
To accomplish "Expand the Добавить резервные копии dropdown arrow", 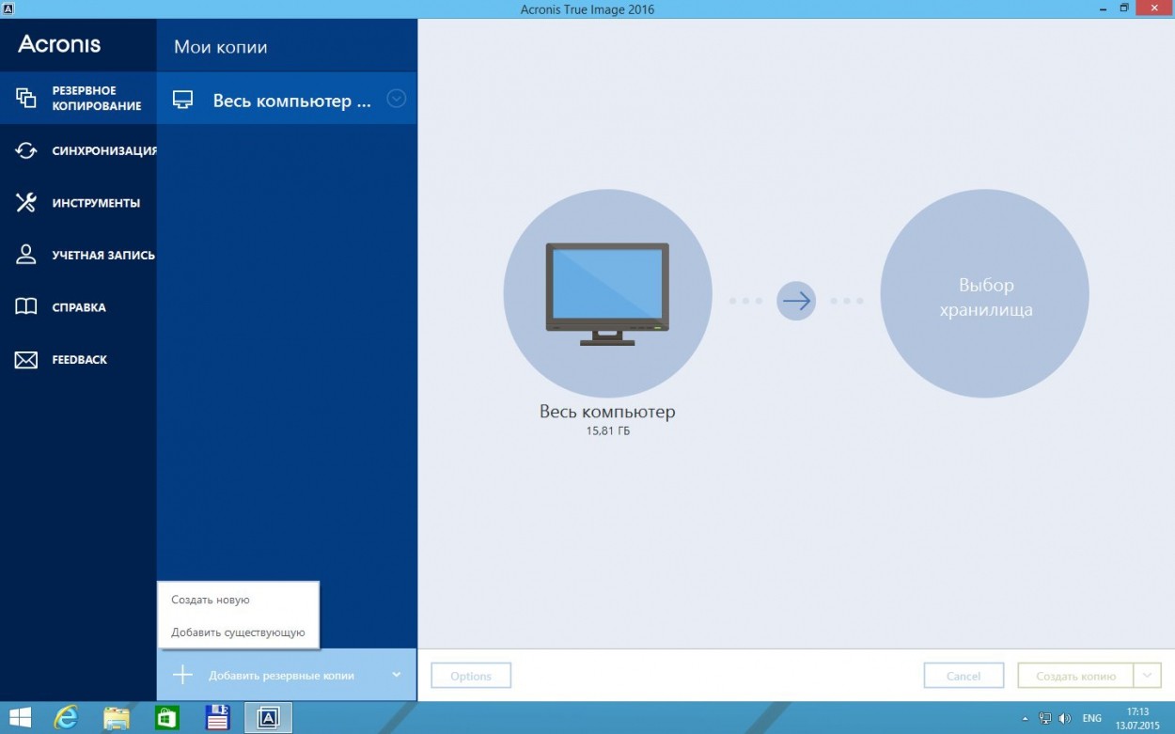I will [x=397, y=675].
